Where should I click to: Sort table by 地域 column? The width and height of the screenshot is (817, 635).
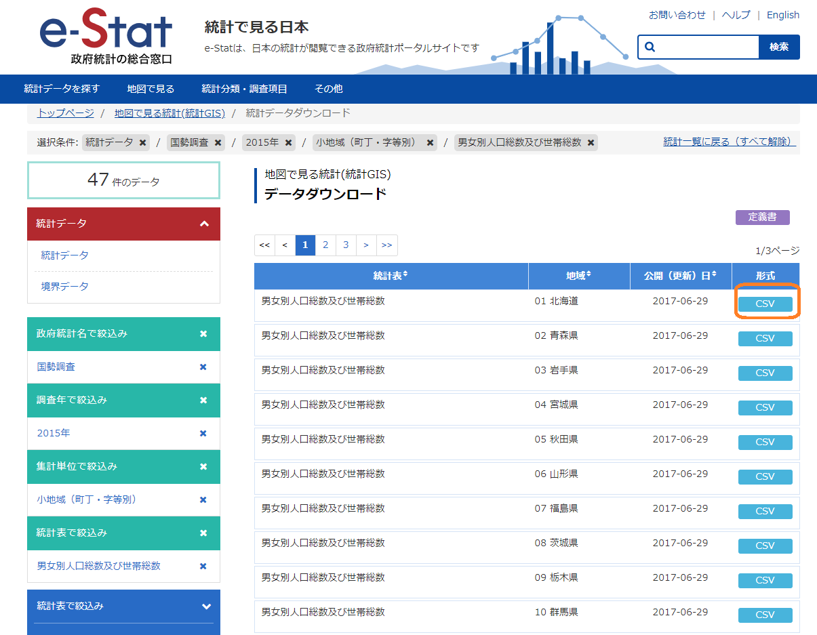coord(578,275)
